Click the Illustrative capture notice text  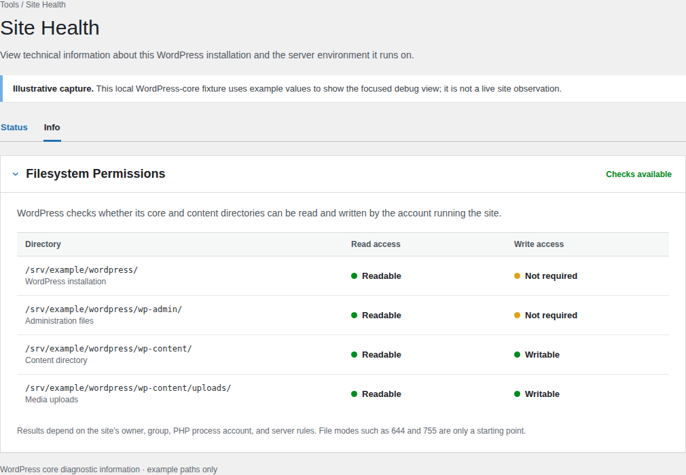(x=287, y=89)
